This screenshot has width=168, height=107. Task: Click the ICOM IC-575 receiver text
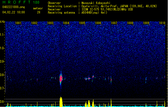107,9
